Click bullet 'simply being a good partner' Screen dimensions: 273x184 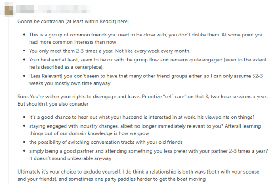(136, 150)
